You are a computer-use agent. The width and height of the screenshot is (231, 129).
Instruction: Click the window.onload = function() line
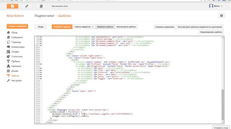tap(66, 112)
